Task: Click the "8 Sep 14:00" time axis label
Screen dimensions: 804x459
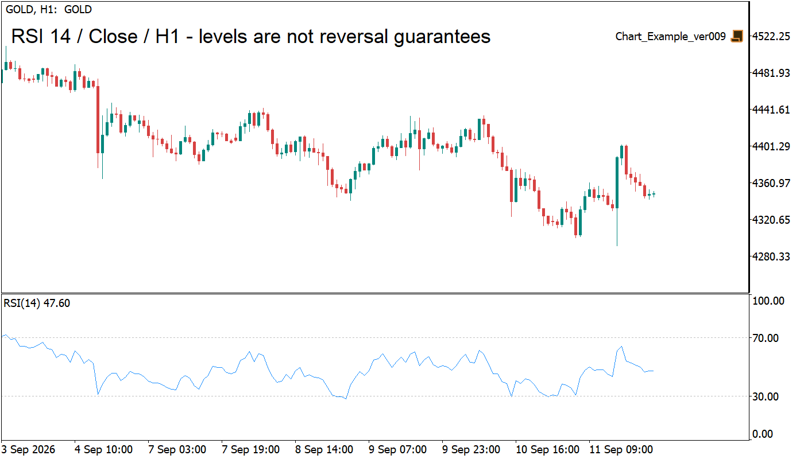Action: 324,449
